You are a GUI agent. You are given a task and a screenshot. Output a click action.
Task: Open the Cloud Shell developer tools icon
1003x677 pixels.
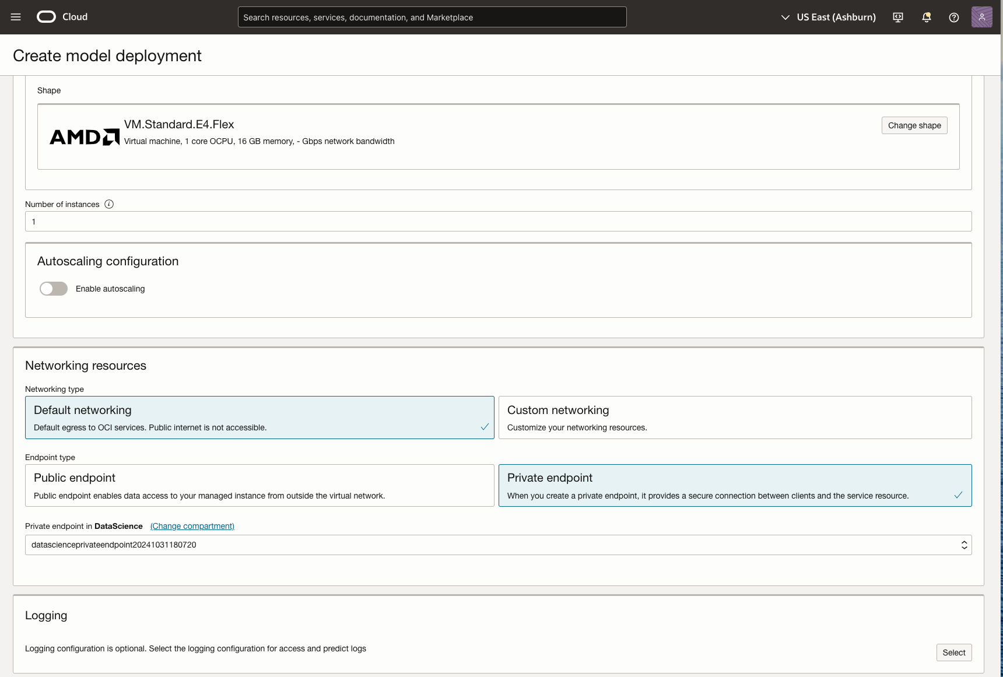898,17
